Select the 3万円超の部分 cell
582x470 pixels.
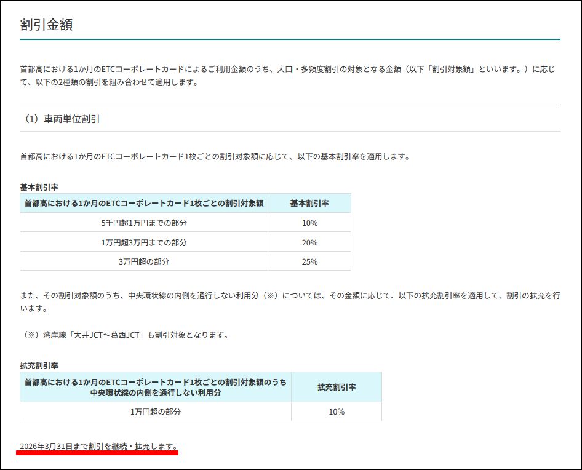144,261
